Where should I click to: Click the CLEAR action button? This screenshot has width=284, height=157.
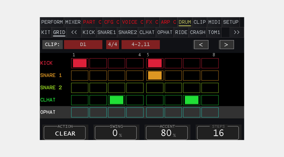point(65,133)
